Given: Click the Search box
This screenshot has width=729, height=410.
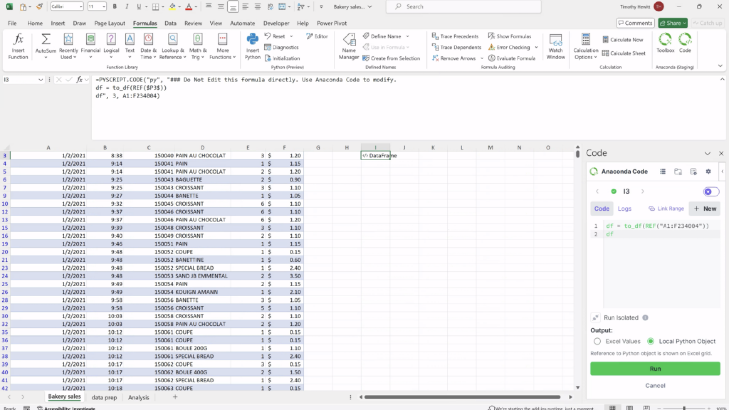Looking at the screenshot, I should [464, 6].
